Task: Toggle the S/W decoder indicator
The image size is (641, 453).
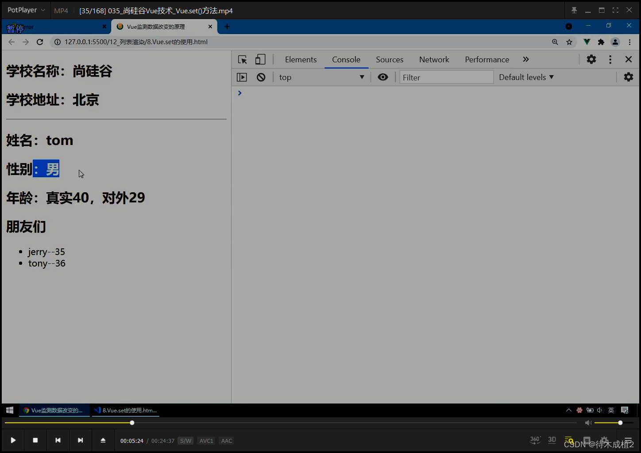Action: (185, 441)
